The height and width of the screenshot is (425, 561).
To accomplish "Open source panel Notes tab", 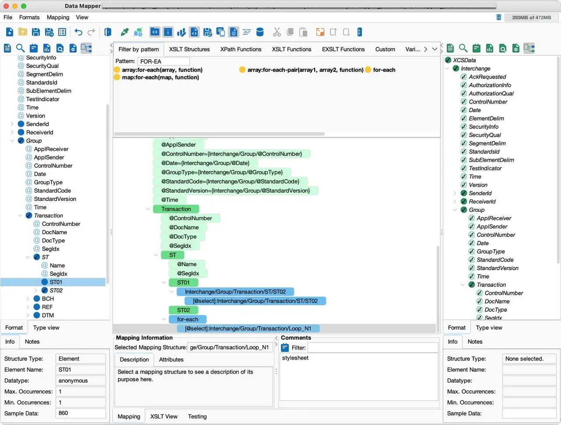I will (32, 342).
